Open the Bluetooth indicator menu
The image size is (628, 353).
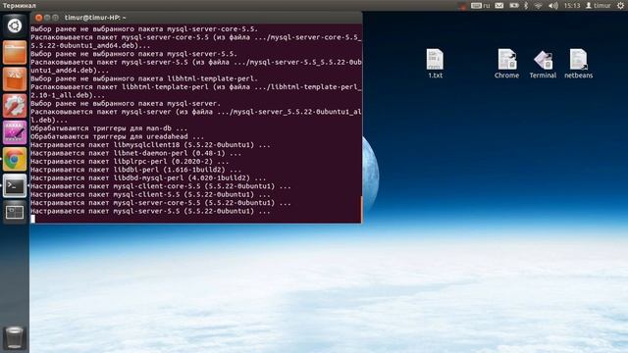tap(526, 6)
